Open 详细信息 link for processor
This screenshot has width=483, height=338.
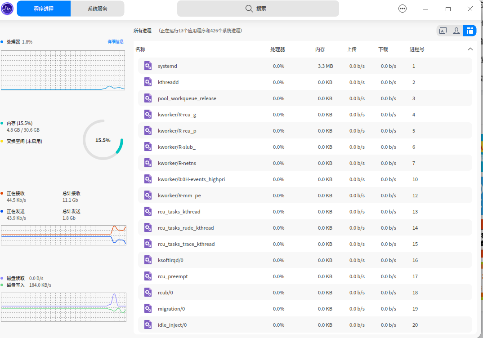click(x=116, y=41)
